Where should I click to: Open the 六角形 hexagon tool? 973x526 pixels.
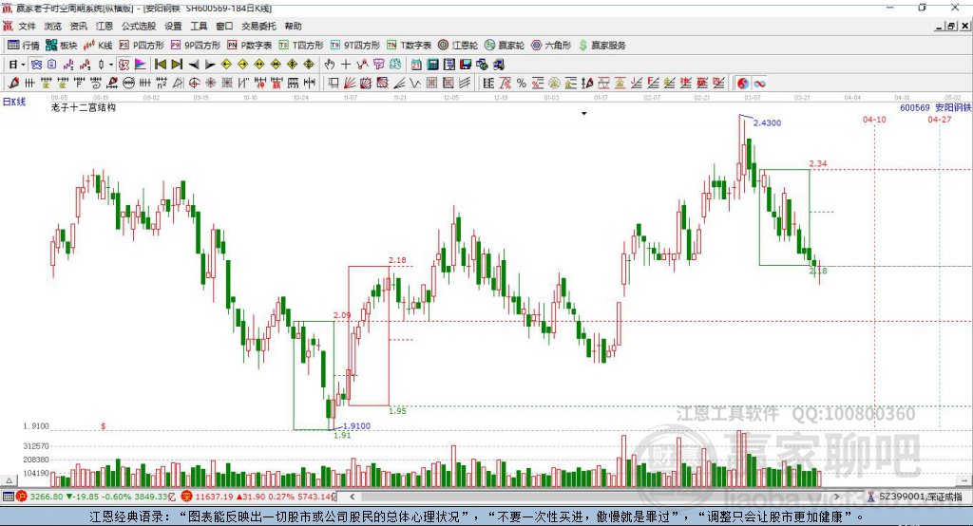(x=551, y=46)
